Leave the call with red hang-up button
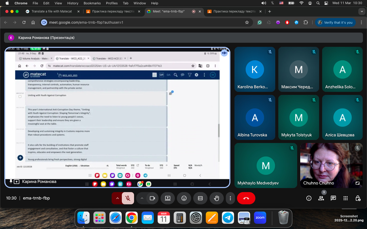Viewport: 367px width, 229px height. [246, 198]
